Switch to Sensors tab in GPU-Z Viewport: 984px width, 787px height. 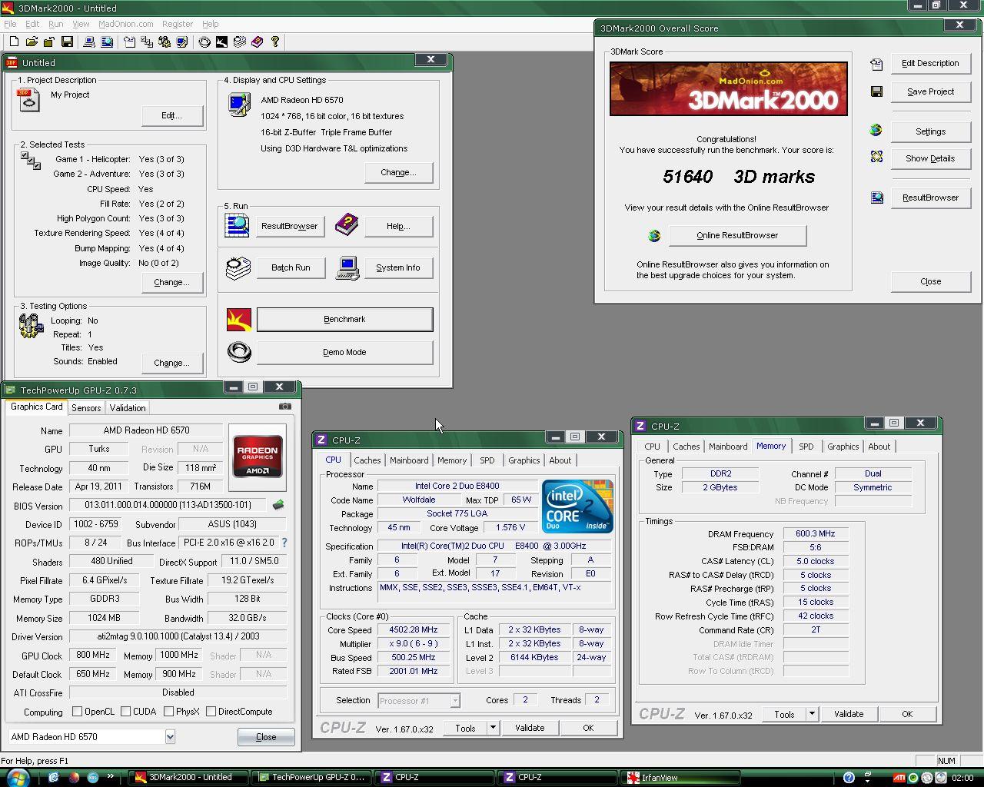(x=86, y=408)
